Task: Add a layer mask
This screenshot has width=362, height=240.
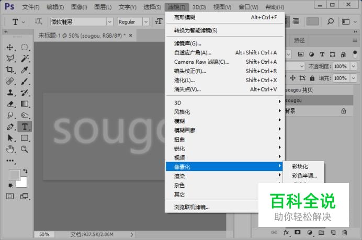Action: pos(298,232)
